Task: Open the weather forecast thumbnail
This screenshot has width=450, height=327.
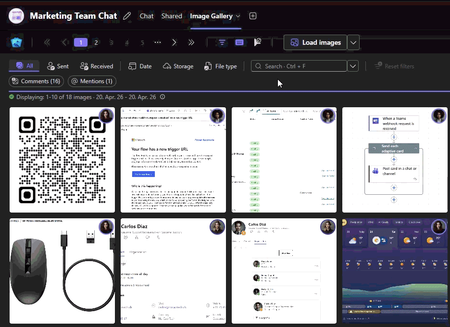Action: point(395,271)
